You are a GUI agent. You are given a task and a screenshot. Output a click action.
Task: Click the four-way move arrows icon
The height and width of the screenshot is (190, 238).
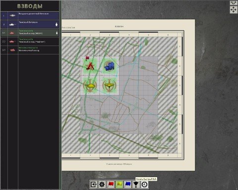(234, 10)
